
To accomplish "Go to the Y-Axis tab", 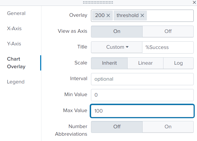I will (14, 44).
